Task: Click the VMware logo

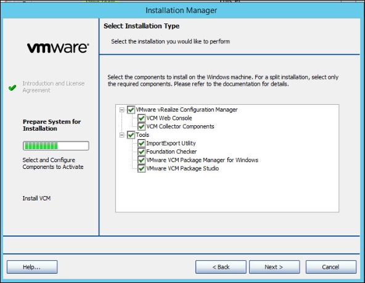Action: pyautogui.click(x=58, y=47)
